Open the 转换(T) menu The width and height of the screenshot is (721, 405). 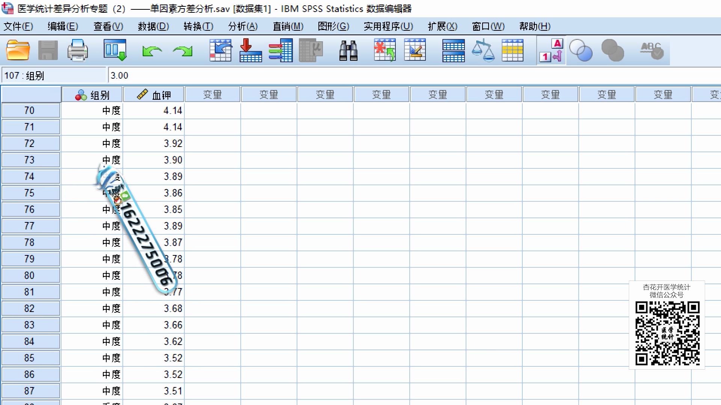(x=198, y=26)
